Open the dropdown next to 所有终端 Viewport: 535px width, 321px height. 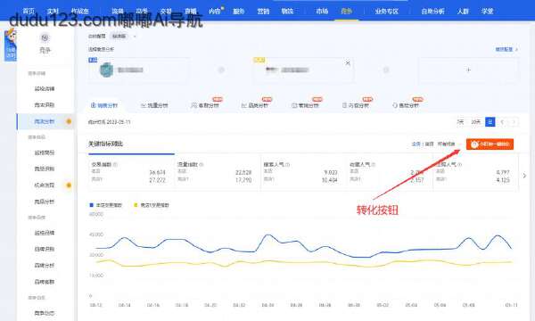click(460, 144)
